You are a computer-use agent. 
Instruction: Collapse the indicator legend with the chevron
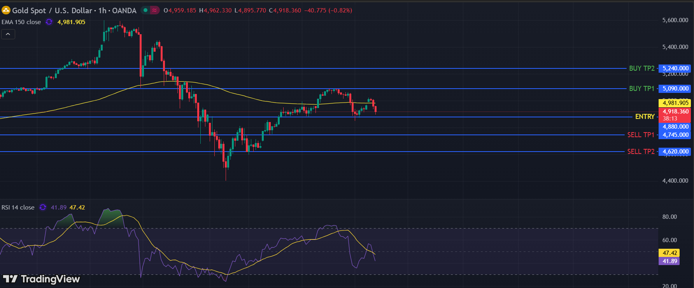[x=8, y=34]
